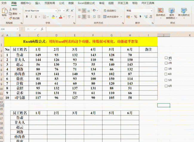This screenshot has width=194, height=142.
Task: Open Format as Table (套用表格格式)
Action: tap(172, 13)
